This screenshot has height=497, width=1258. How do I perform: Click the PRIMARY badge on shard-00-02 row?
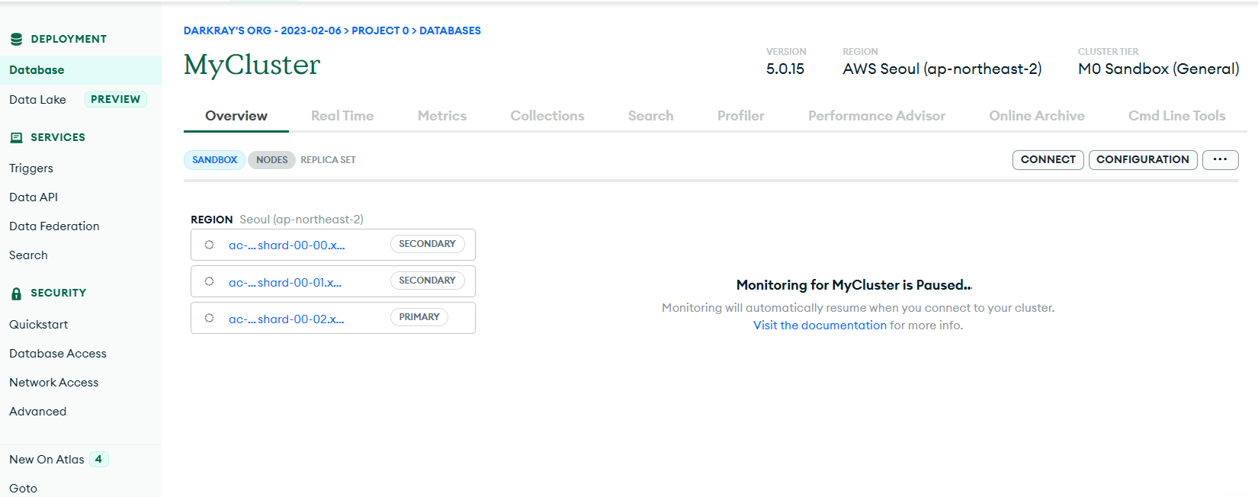[x=419, y=317]
